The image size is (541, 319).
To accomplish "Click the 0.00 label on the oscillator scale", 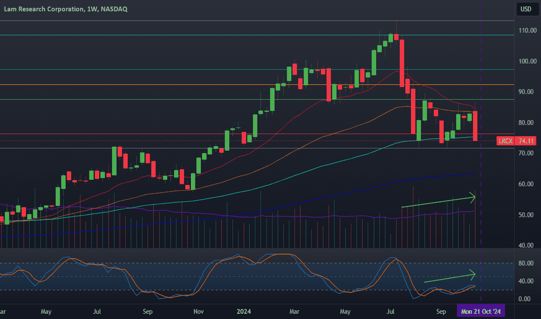I will 524,299.
